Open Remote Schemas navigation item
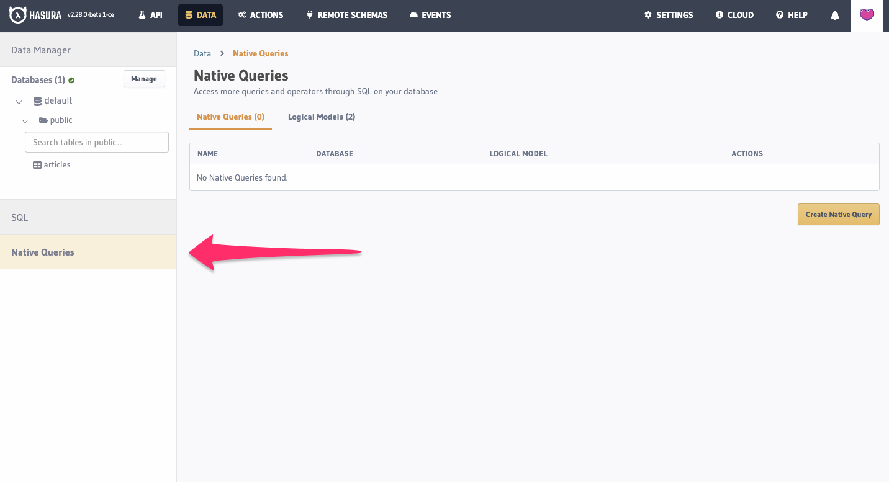 346,15
